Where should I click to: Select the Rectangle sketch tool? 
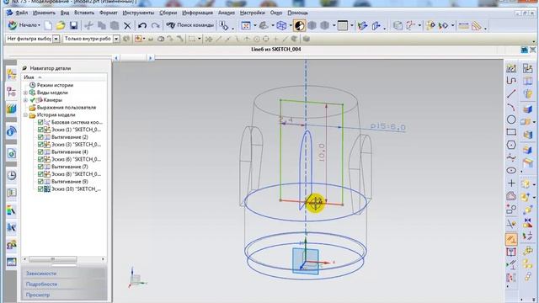click(x=511, y=132)
